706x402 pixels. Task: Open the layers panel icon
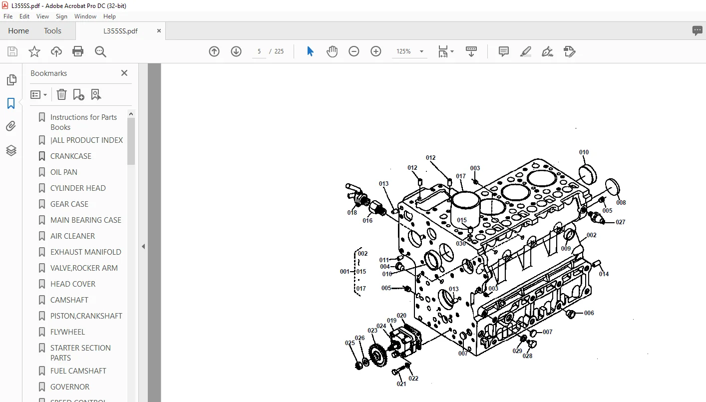pyautogui.click(x=11, y=150)
